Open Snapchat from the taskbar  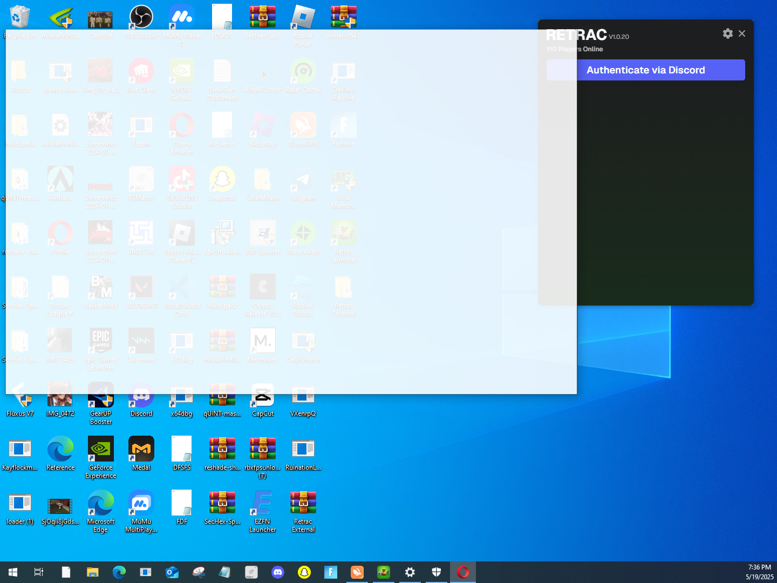click(304, 572)
